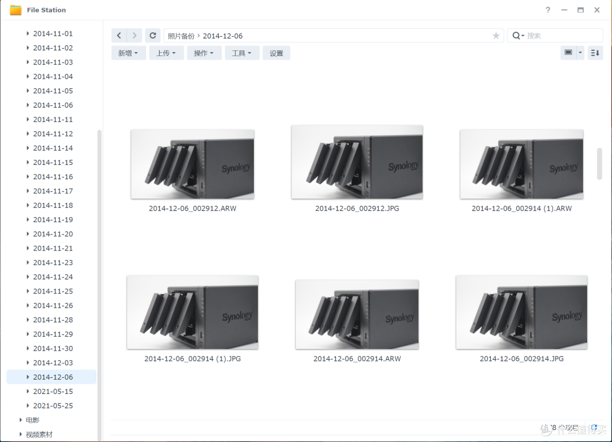This screenshot has width=612, height=442.
Task: Expand the 2021-05-15 folder arrow
Action: click(28, 391)
